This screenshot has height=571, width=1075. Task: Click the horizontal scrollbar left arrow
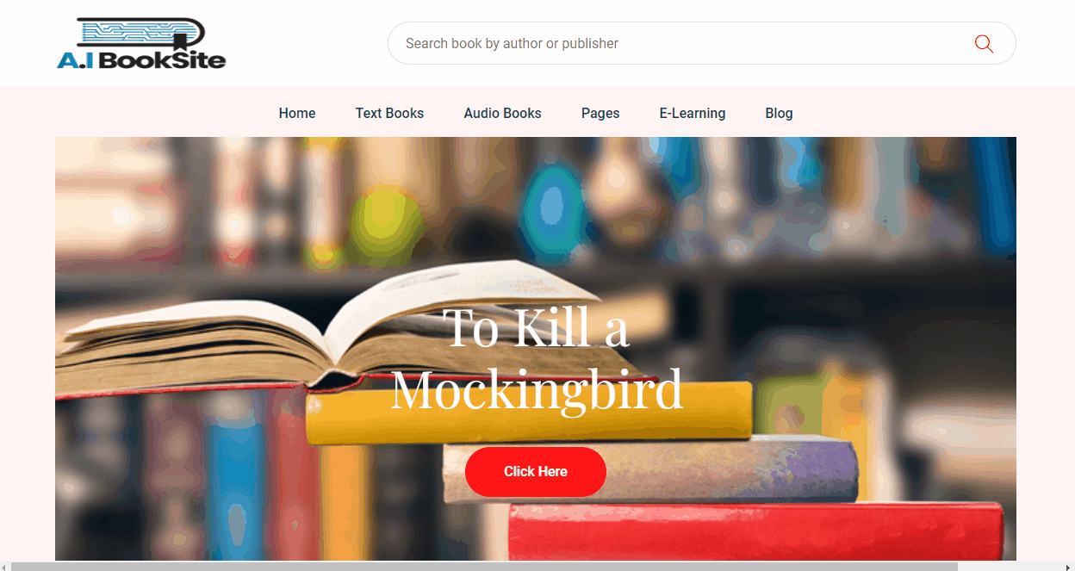5,566
